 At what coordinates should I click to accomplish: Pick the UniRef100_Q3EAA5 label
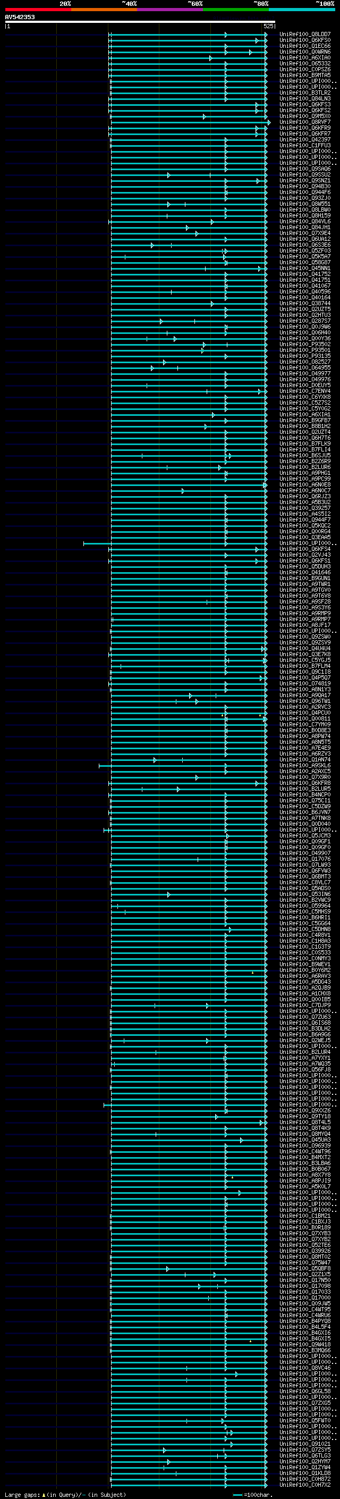click(304, 537)
